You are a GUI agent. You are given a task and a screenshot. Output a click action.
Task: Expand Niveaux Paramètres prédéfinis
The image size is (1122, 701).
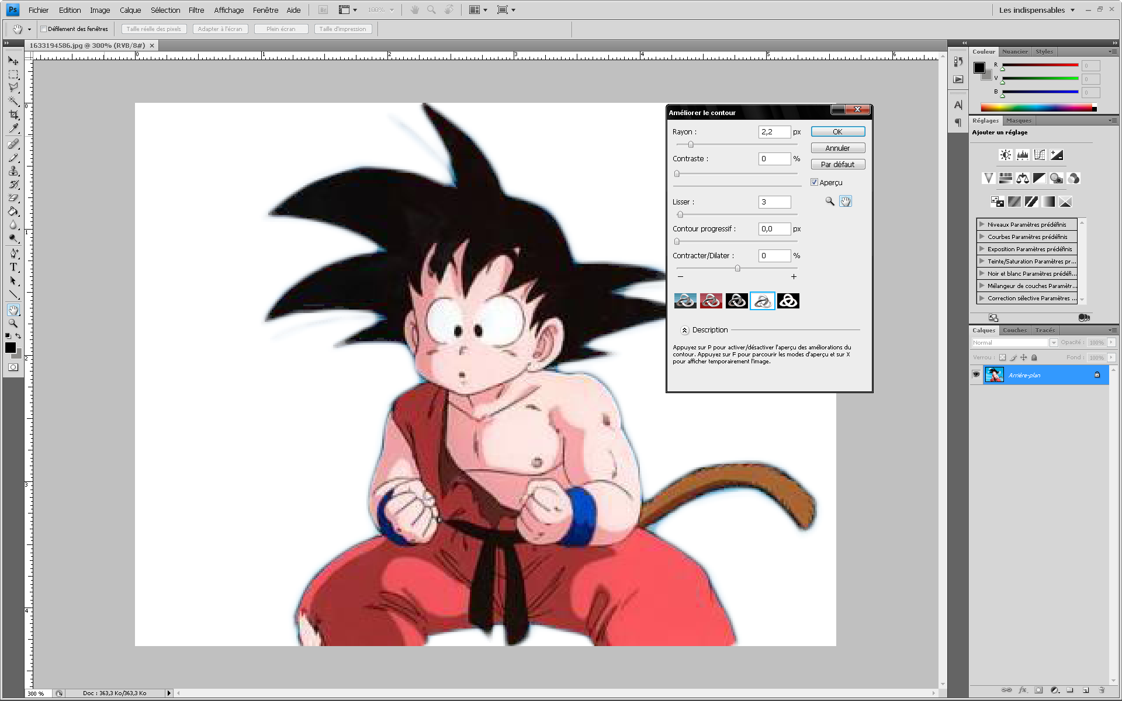tap(982, 224)
